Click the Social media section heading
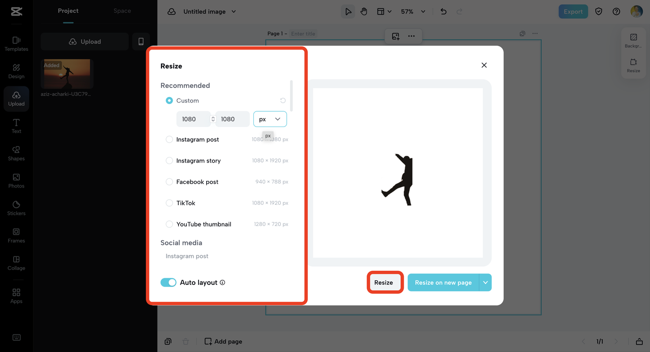This screenshot has width=650, height=352. 181,243
